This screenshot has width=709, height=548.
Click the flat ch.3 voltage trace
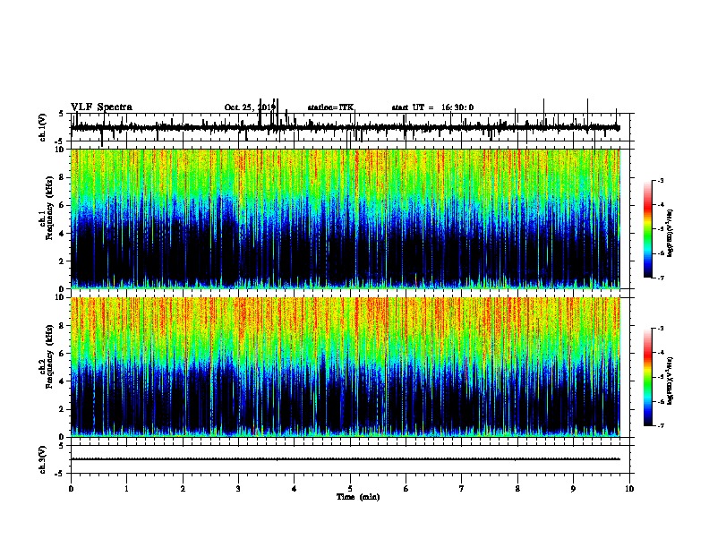click(x=346, y=459)
